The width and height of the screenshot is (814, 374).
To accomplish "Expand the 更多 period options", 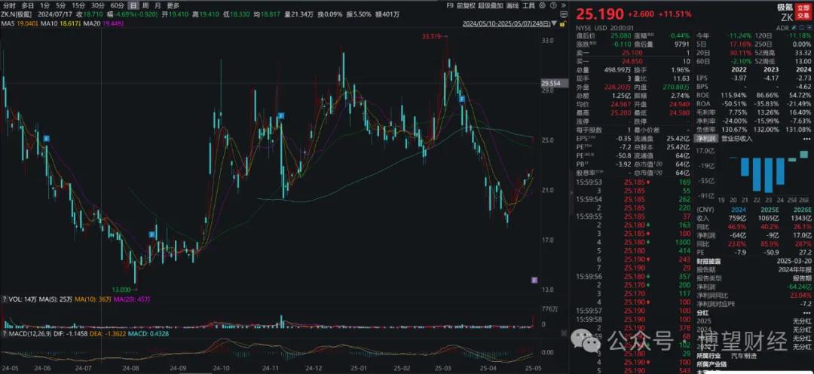I will pyautogui.click(x=173, y=5).
